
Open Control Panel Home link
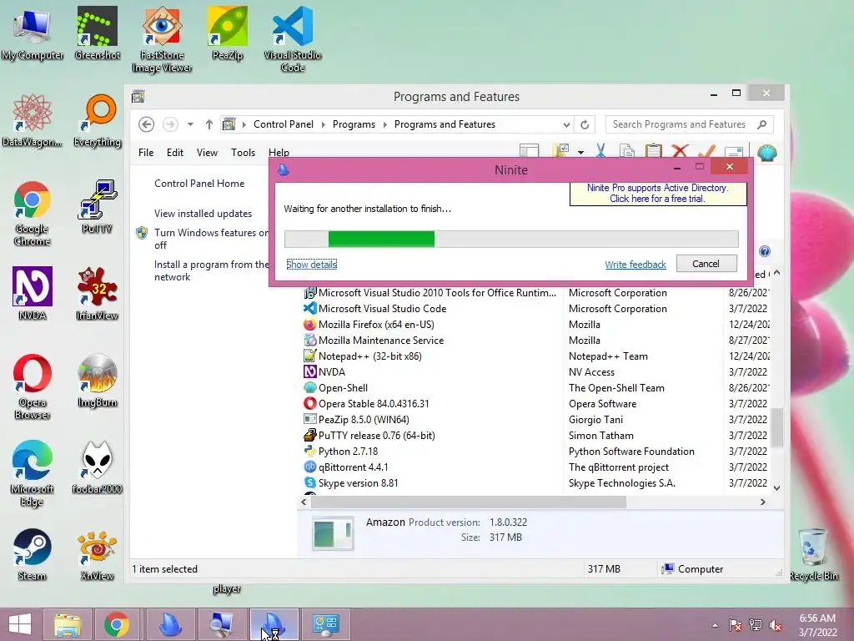click(199, 184)
